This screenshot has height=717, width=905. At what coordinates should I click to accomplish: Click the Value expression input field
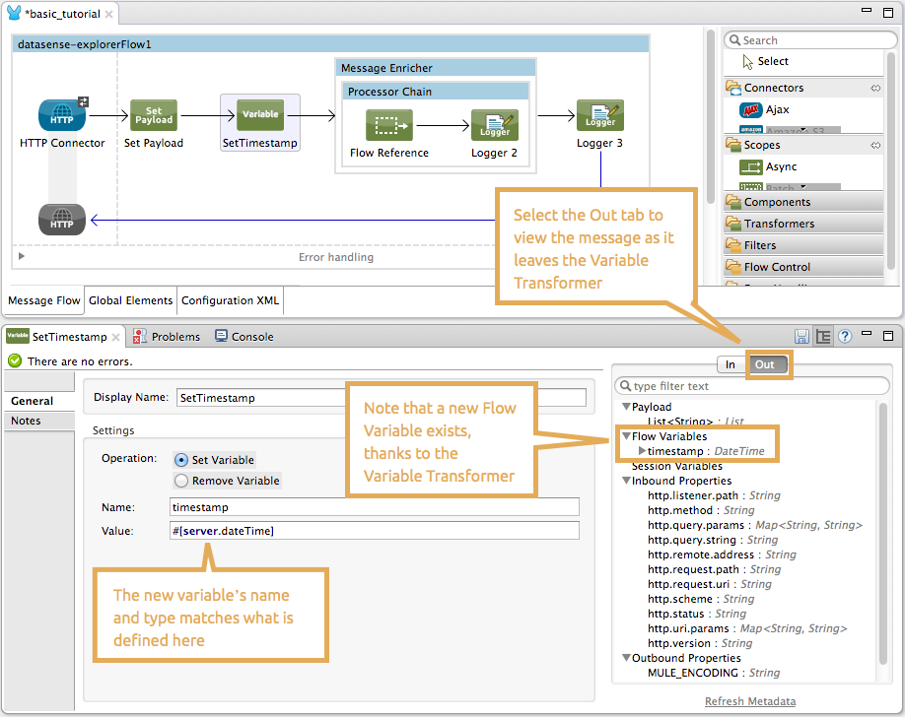click(x=374, y=531)
